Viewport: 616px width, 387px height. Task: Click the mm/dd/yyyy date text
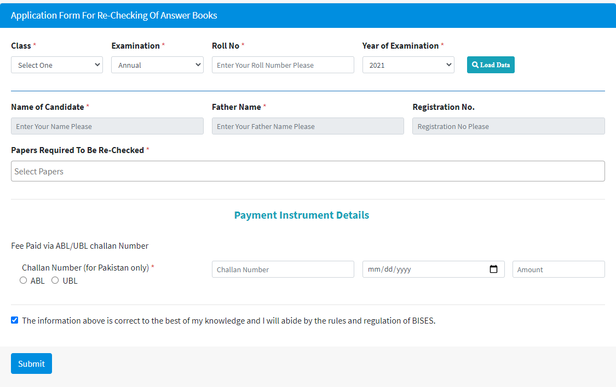click(x=390, y=269)
